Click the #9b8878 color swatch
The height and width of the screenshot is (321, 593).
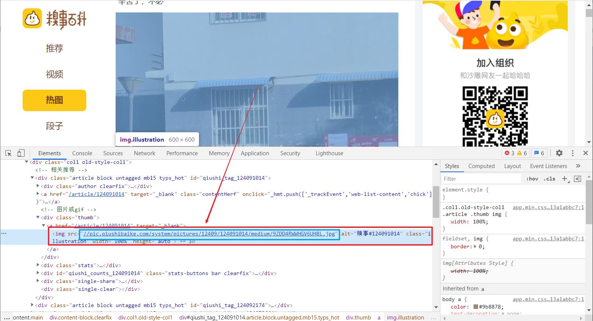(x=476, y=307)
